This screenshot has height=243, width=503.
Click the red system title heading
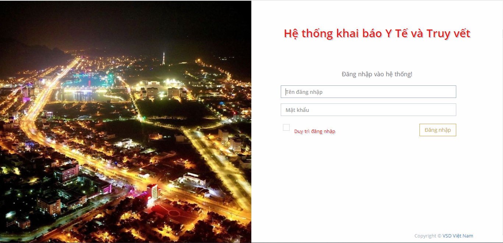click(x=377, y=34)
